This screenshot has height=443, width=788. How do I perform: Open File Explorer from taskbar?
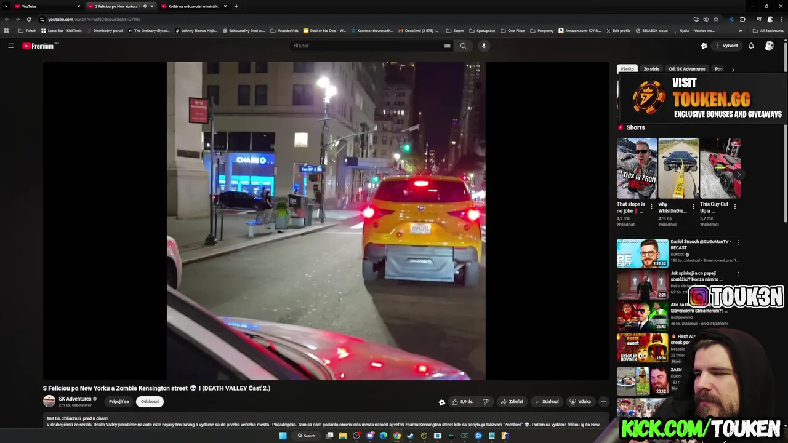(x=343, y=436)
